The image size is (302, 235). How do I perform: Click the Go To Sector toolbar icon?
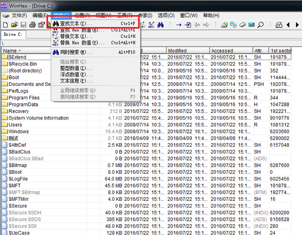click(x=188, y=25)
